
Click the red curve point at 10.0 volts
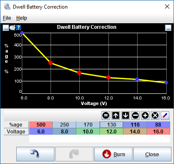coord(79,73)
